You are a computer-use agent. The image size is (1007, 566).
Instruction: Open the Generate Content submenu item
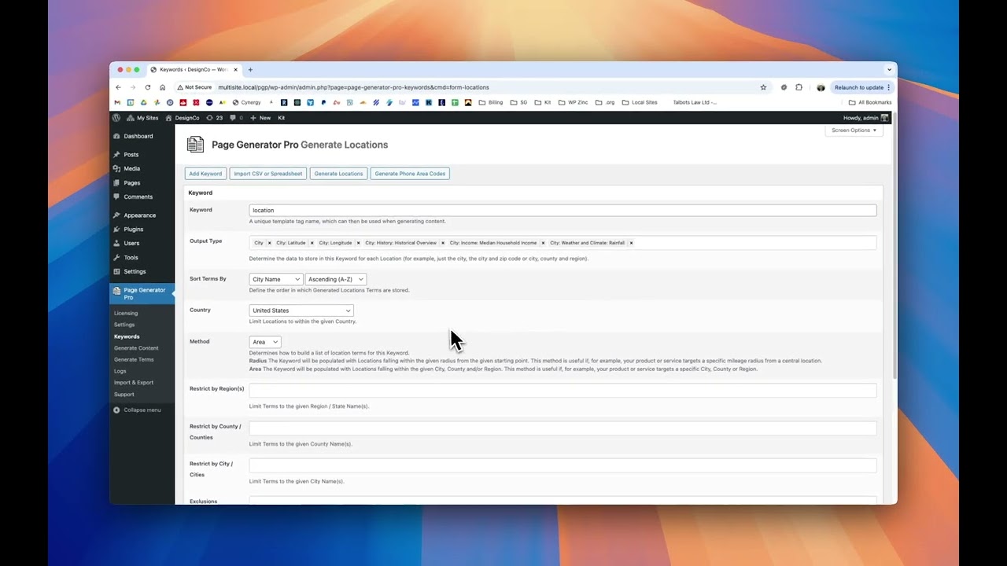(136, 347)
